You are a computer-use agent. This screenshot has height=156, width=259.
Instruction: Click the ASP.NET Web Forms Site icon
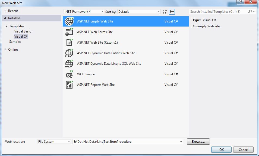click(x=69, y=32)
